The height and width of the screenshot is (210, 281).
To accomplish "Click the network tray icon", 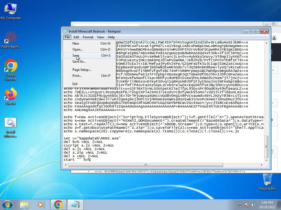I will point(240,205).
